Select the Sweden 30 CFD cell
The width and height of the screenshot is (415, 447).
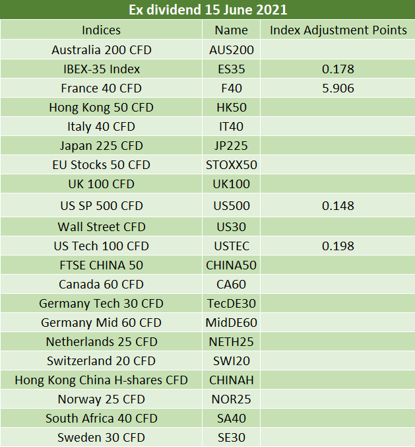pyautogui.click(x=101, y=437)
